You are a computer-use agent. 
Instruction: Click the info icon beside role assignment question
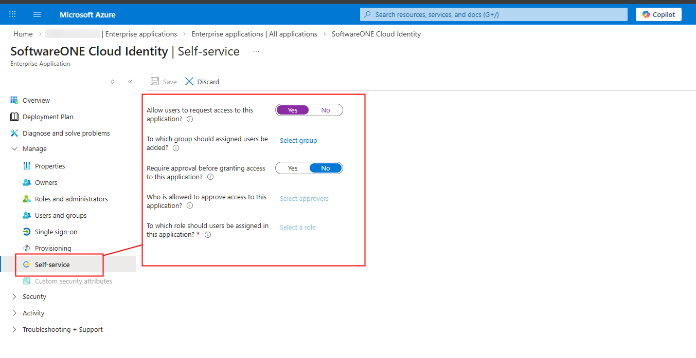pyautogui.click(x=208, y=235)
